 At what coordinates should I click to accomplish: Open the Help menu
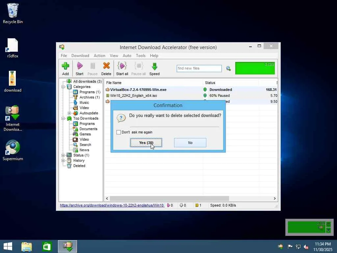coord(154,55)
